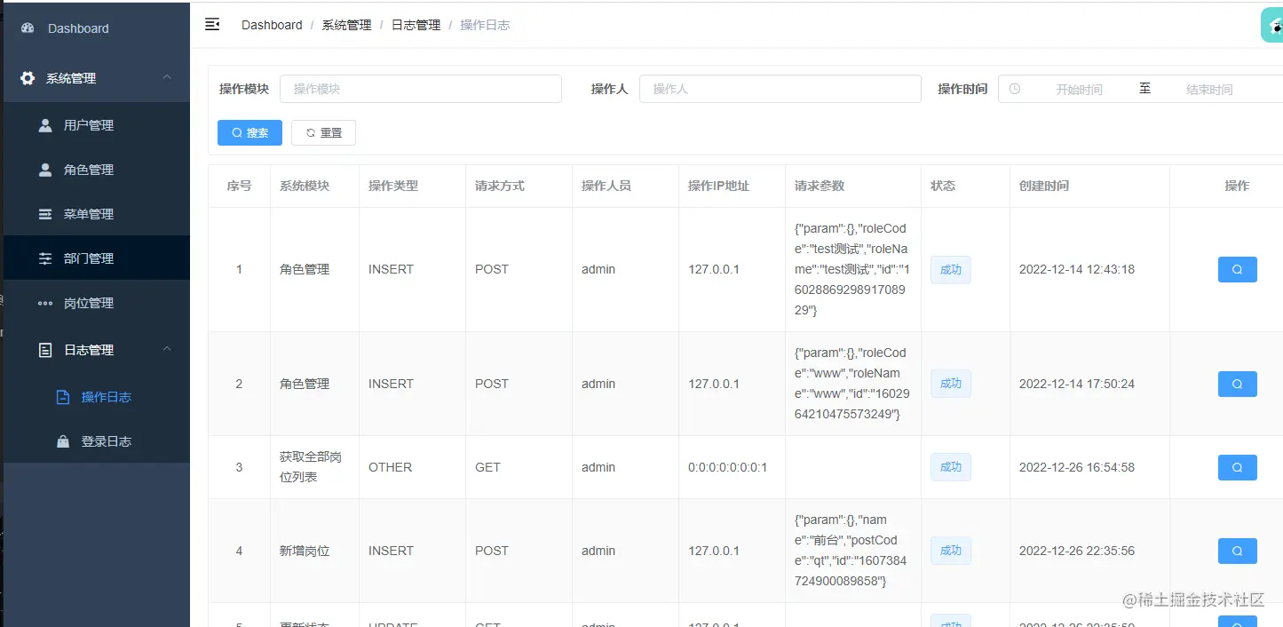The width and height of the screenshot is (1283, 627).
Task: Click the 序号 column header
Action: pyautogui.click(x=239, y=186)
